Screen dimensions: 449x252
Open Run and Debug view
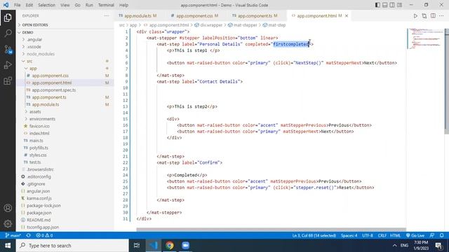click(x=8, y=65)
